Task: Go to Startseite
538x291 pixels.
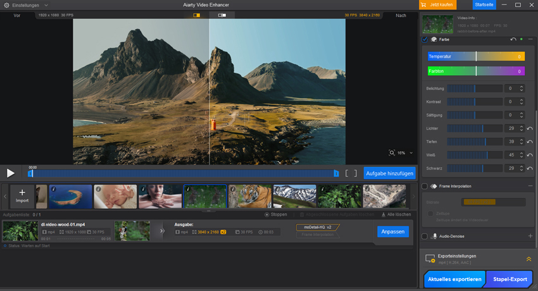Action: point(484,5)
